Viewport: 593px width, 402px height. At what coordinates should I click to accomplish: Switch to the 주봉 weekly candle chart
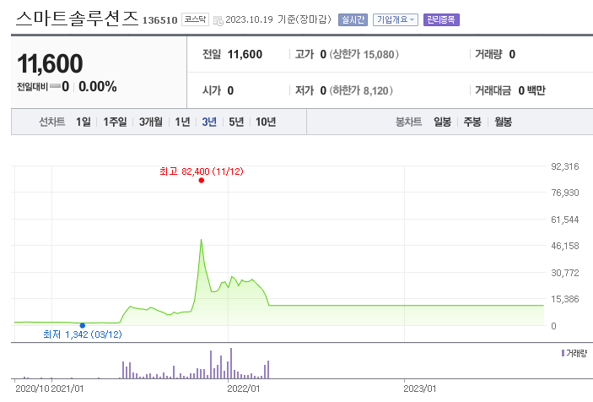pyautogui.click(x=472, y=122)
